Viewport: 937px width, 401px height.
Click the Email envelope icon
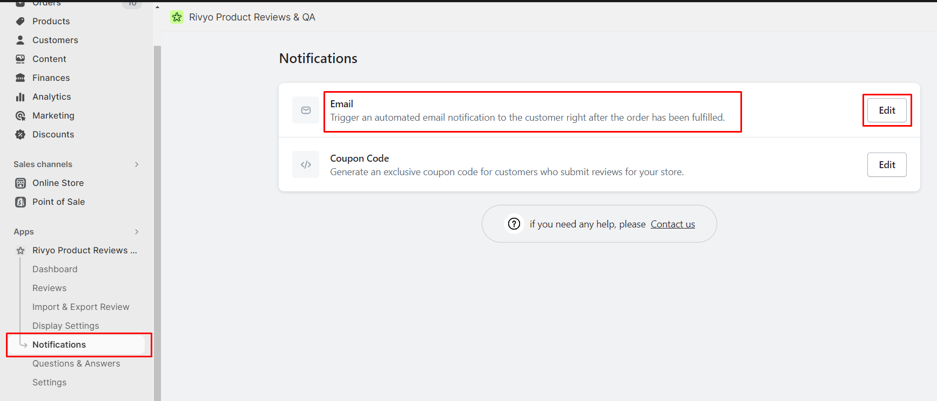coord(306,110)
